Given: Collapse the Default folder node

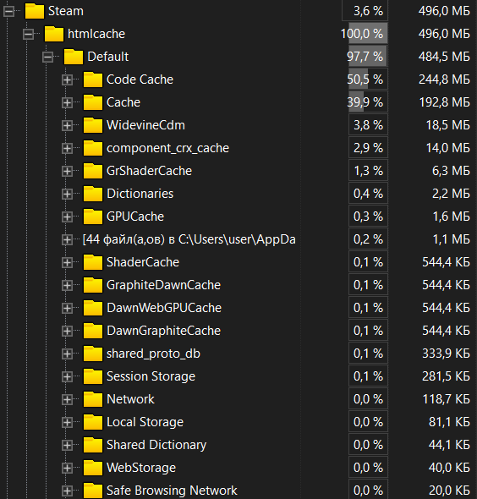Looking at the screenshot, I should pos(47,58).
